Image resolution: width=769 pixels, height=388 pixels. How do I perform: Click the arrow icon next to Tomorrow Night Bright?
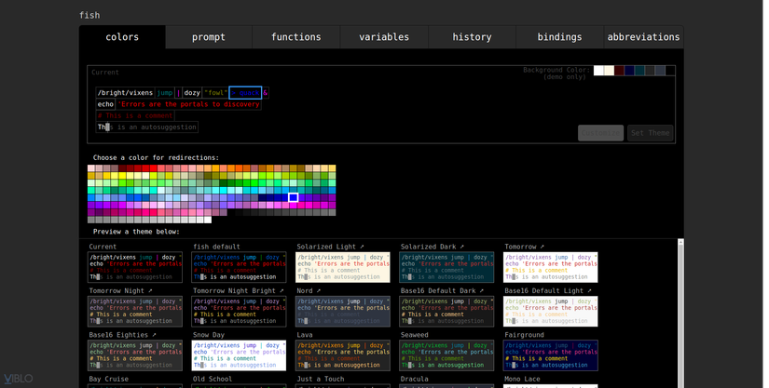282,291
